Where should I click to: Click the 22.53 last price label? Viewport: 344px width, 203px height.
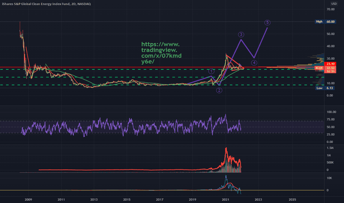coord(330,68)
